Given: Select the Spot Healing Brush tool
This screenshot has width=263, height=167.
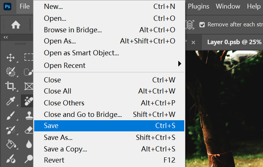Looking at the screenshot, I should [28, 101].
